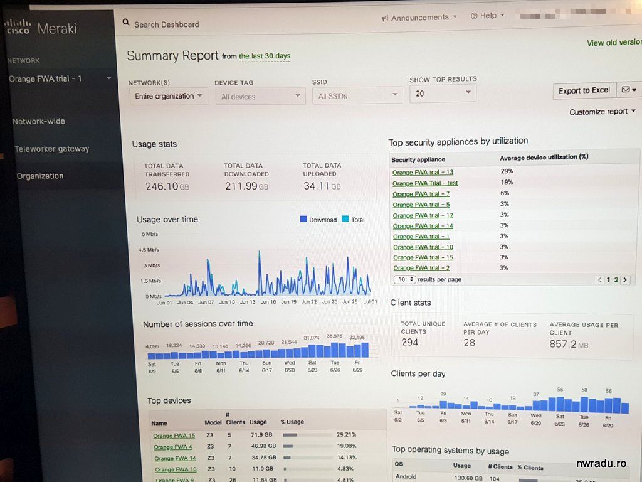Screen dimensions: 642x482
Task: Open Orange FWA 10 device link
Action: 176,469
